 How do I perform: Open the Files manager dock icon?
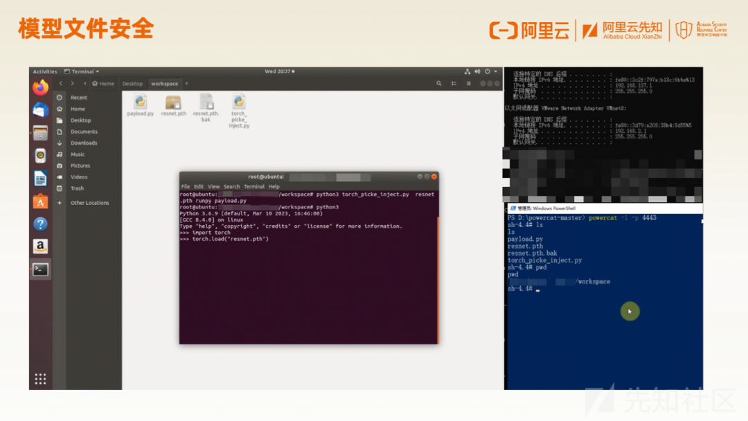coord(41,133)
